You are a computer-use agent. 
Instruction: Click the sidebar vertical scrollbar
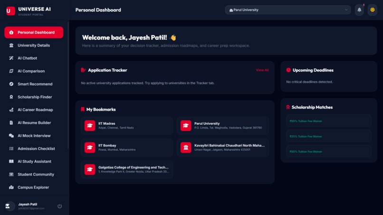68,85
